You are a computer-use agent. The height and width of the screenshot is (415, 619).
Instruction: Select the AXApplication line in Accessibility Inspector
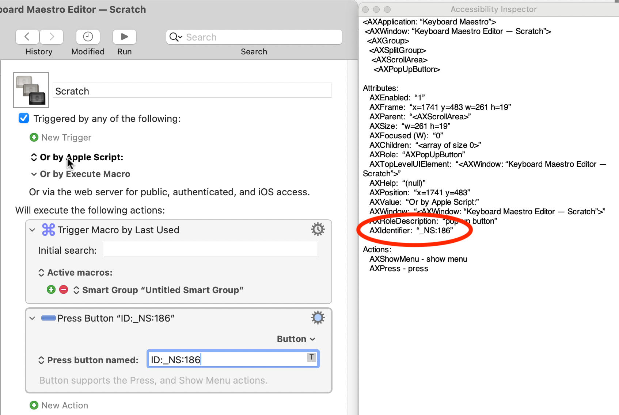tap(429, 22)
